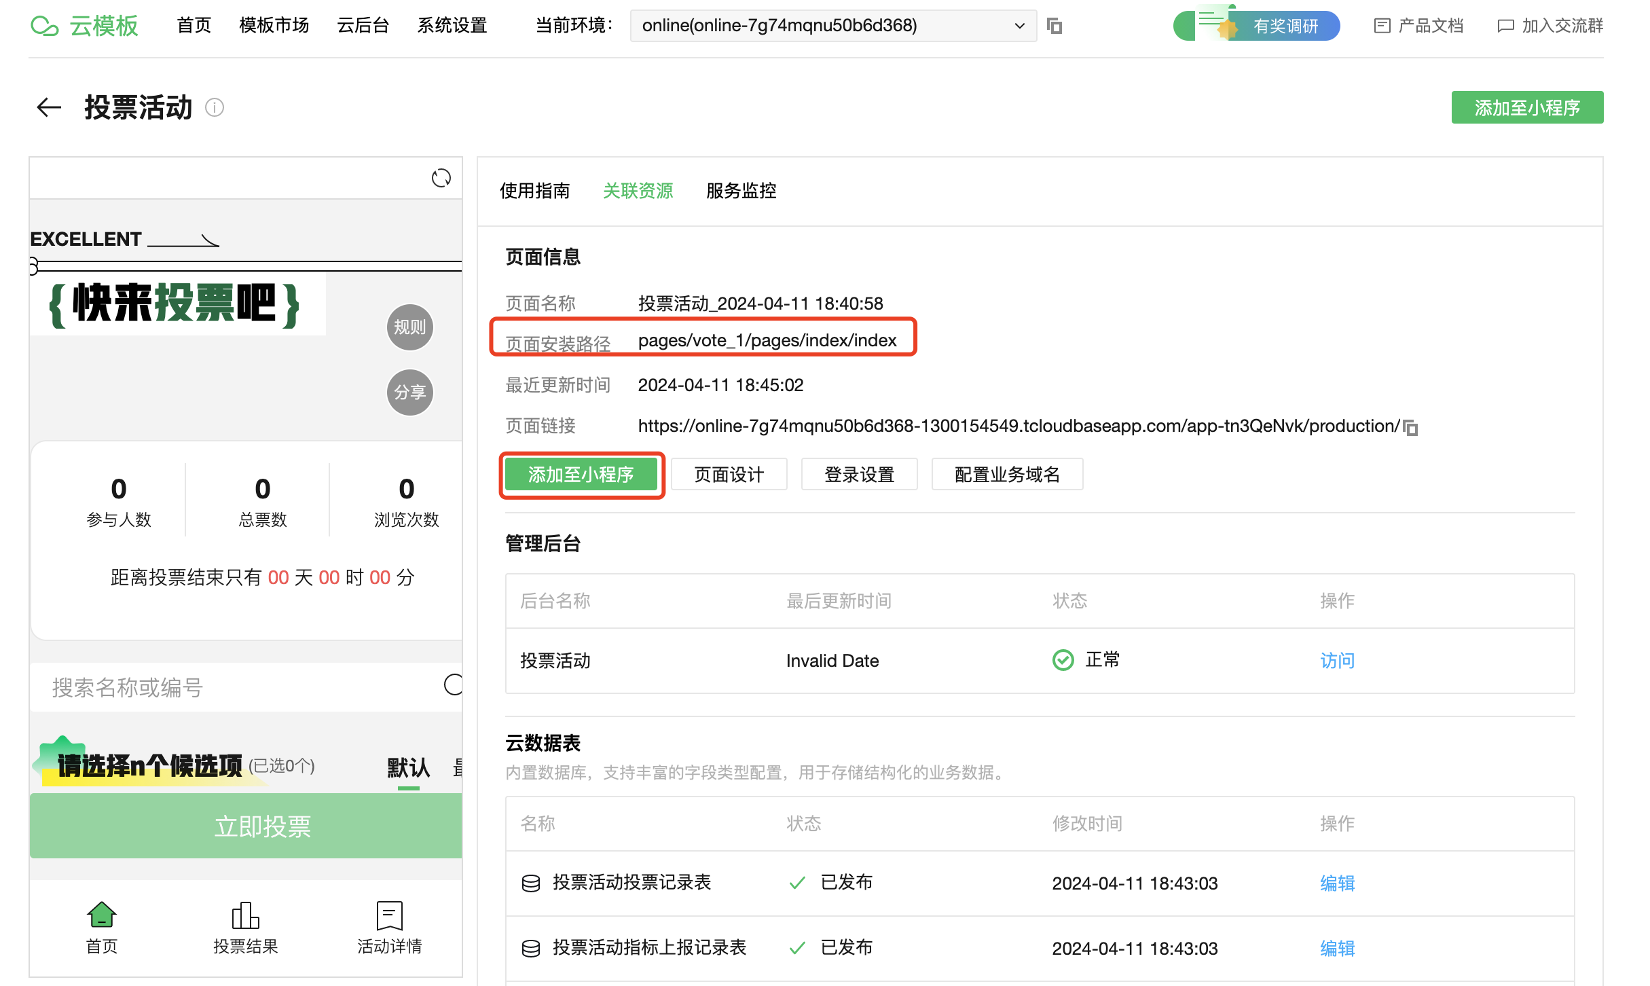This screenshot has width=1650, height=986.
Task: Open the 当前环境 environment dropdown
Action: [x=832, y=26]
